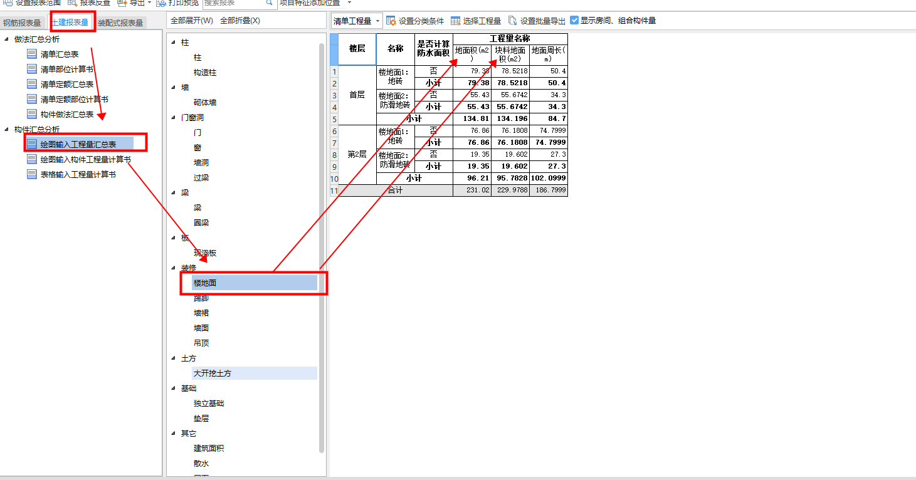The width and height of the screenshot is (916, 480).
Task: Click the 第2层 floor cell
Action: (x=357, y=154)
